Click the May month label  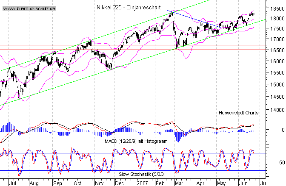tap(221, 183)
